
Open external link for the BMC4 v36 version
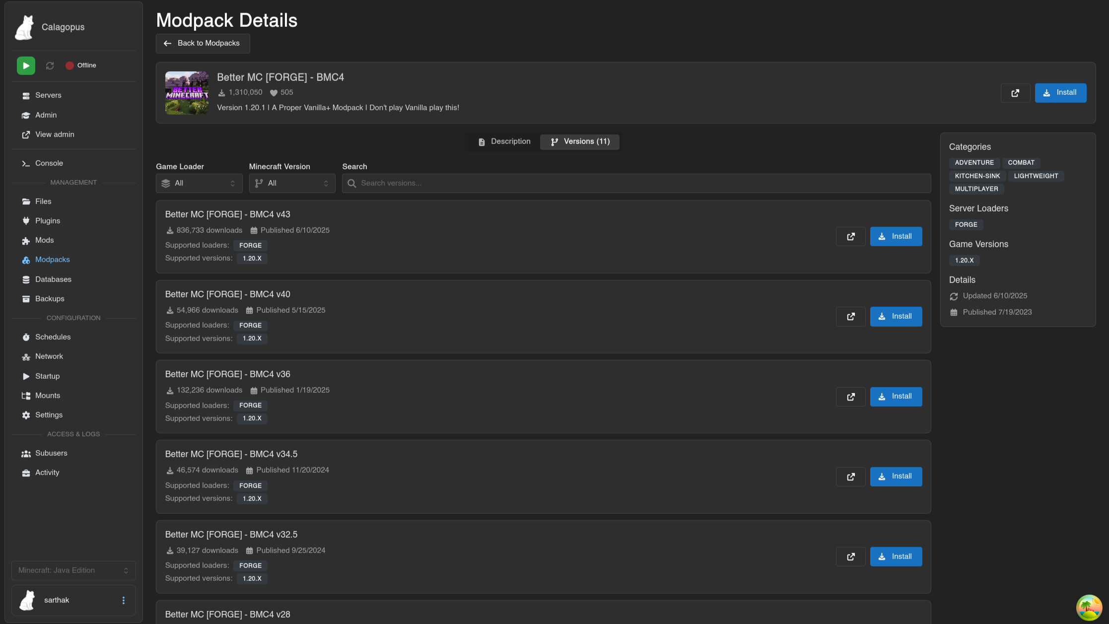point(850,397)
